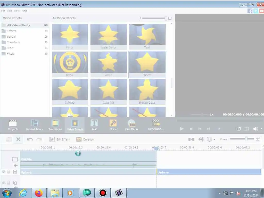This screenshot has width=264, height=198.
Task: Jump to previous frame in preview
Action: pyautogui.click(x=200, y=129)
